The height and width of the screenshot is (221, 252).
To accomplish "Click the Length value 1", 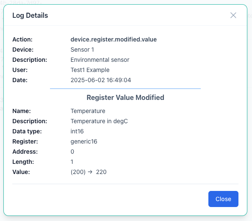I will (x=72, y=162).
